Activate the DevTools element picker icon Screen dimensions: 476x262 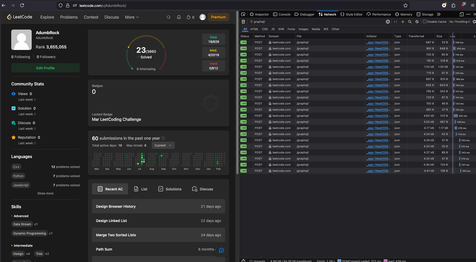pyautogui.click(x=243, y=14)
